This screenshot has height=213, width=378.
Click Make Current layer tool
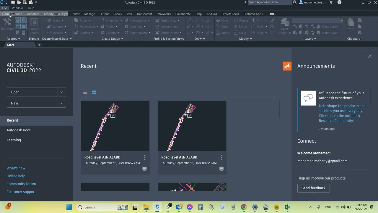328,27
